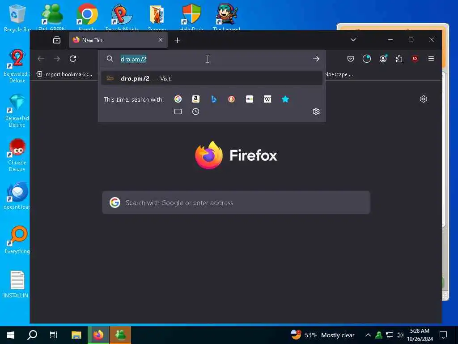
Task: Expand the List all tabs chevron
Action: coord(353,40)
